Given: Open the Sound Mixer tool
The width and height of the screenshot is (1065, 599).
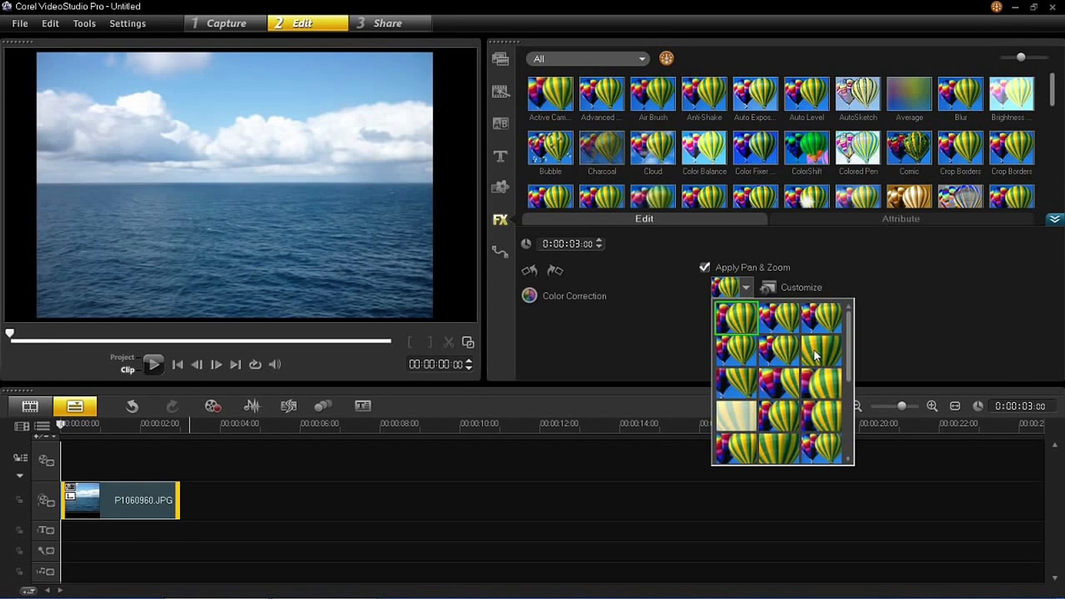Looking at the screenshot, I should point(252,406).
